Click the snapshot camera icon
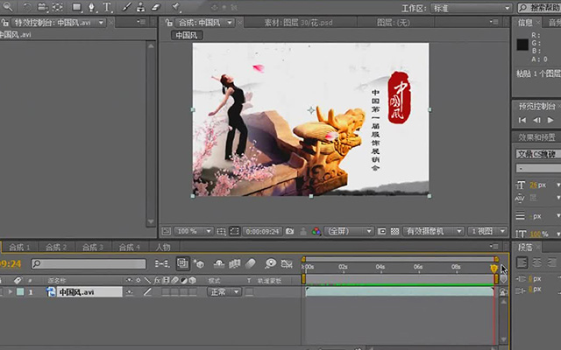This screenshot has width=561, height=350. (x=290, y=231)
